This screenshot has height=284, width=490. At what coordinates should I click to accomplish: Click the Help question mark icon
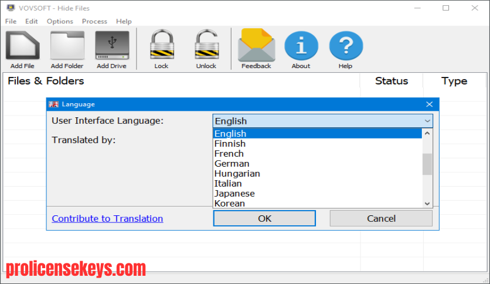tap(346, 46)
